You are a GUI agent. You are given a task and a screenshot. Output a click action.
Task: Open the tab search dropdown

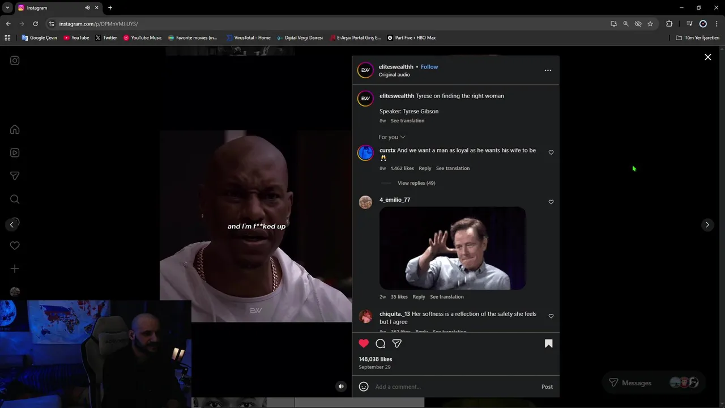(7, 8)
